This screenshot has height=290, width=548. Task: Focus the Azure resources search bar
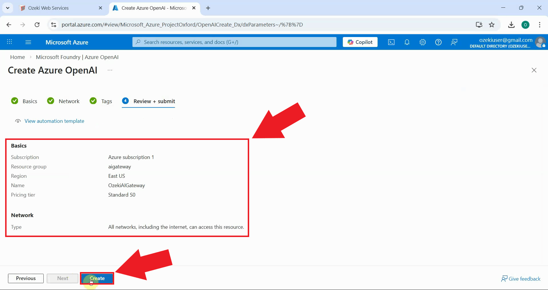click(234, 42)
